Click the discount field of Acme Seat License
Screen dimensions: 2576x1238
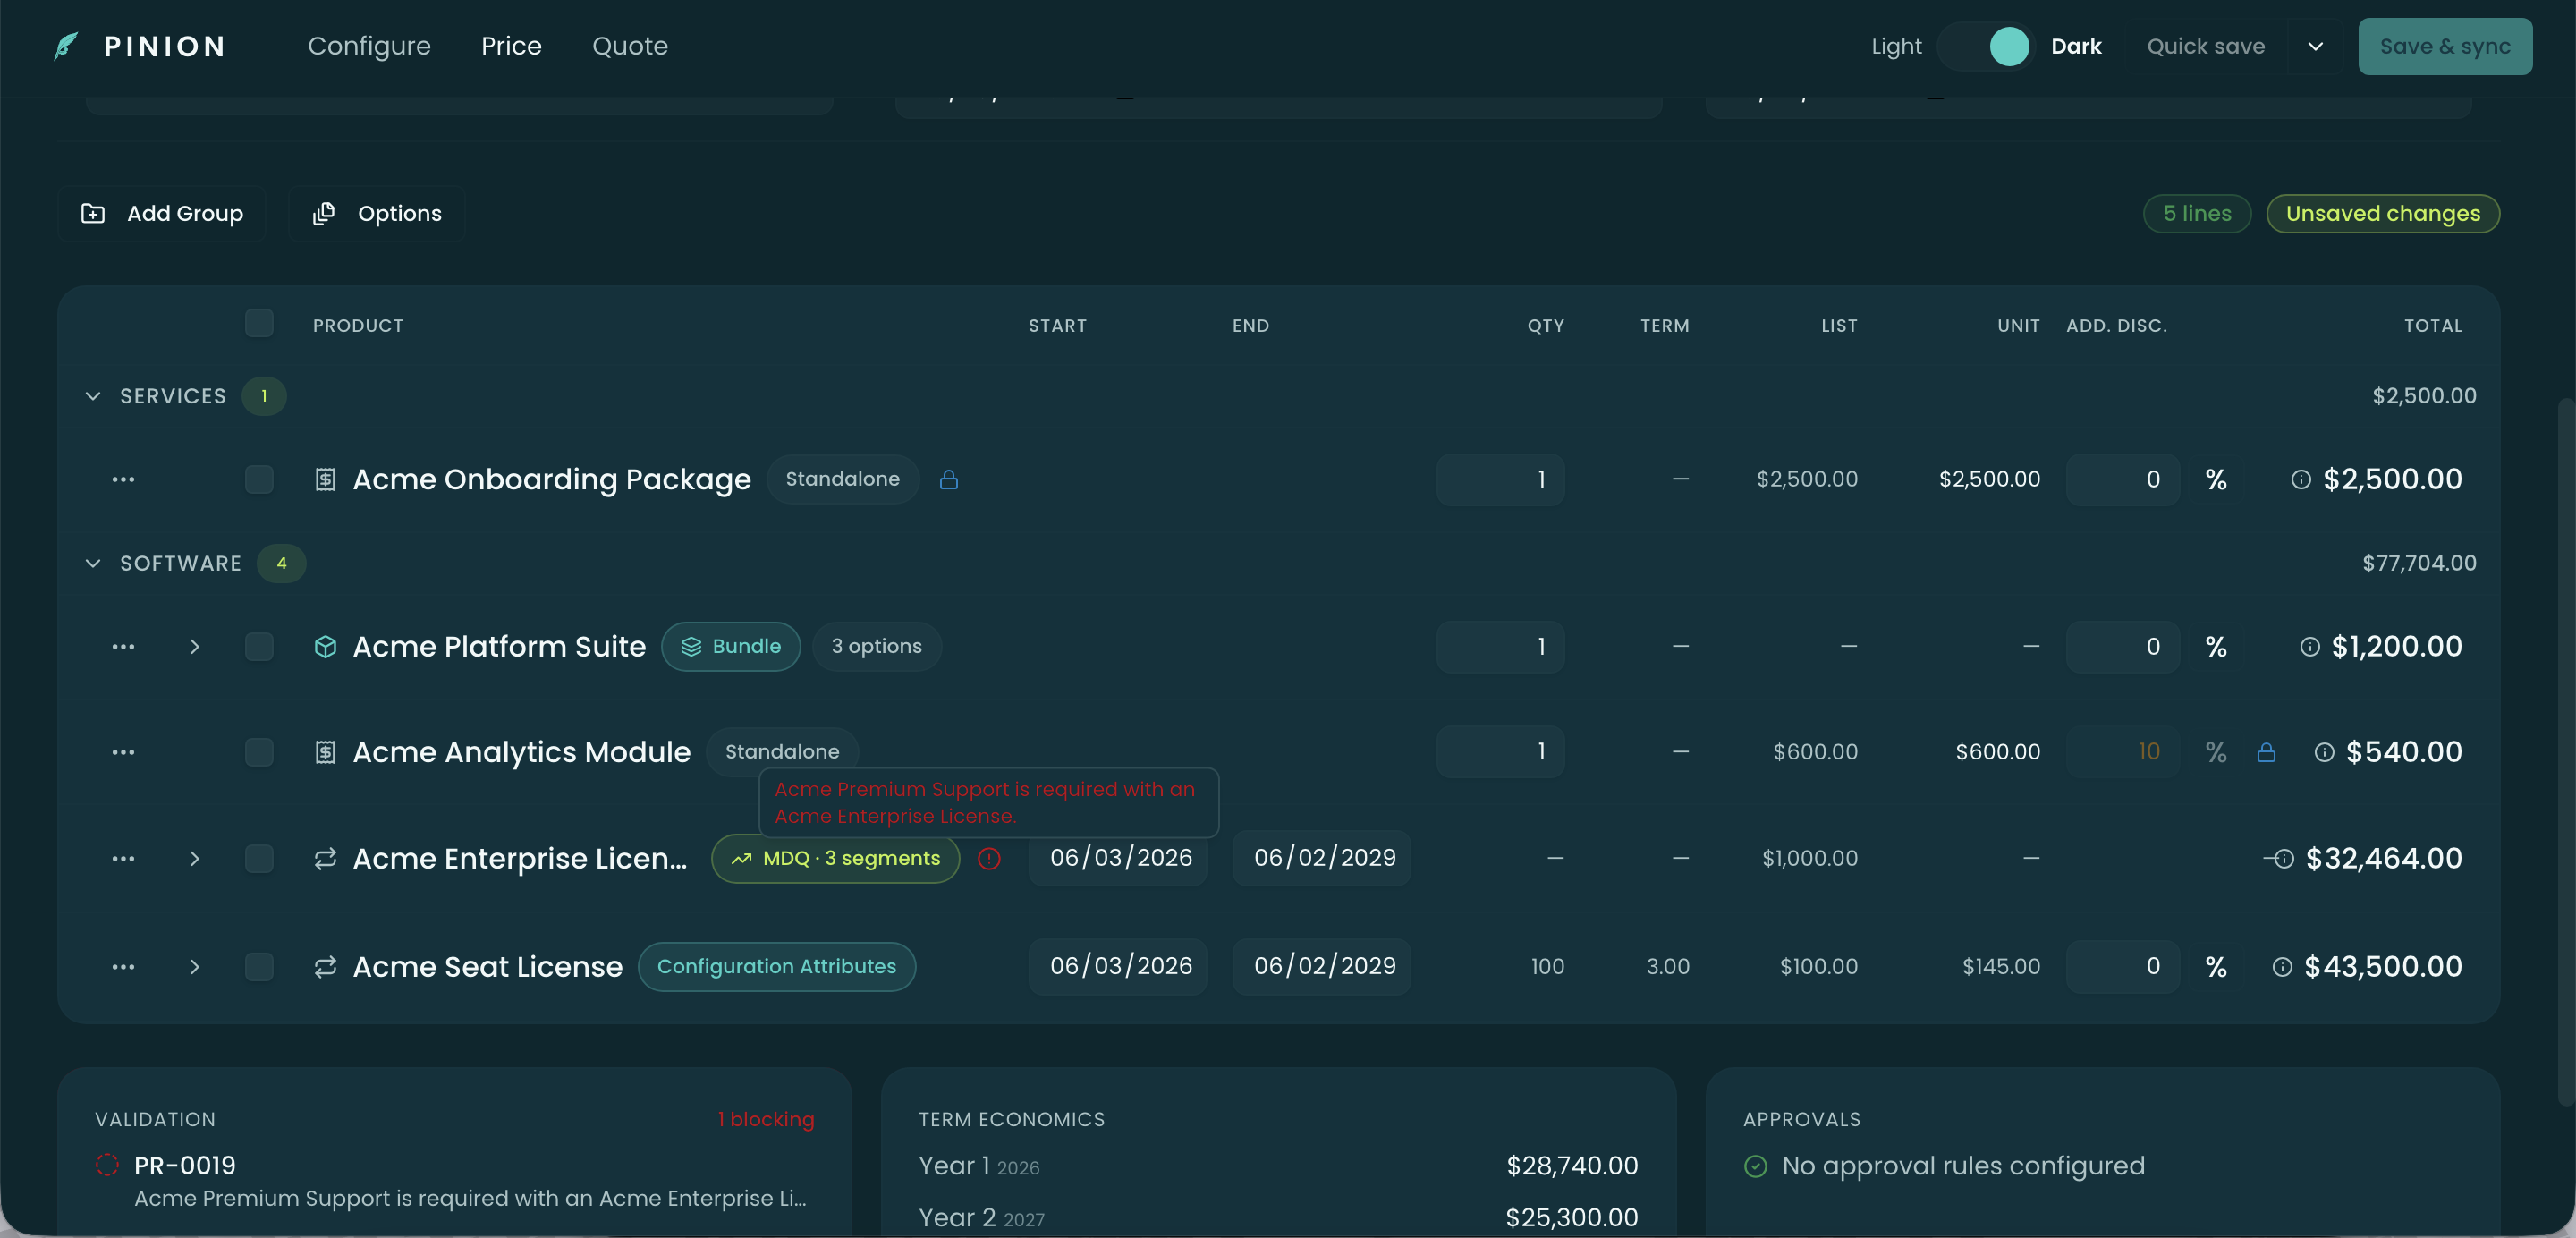pyautogui.click(x=2123, y=966)
